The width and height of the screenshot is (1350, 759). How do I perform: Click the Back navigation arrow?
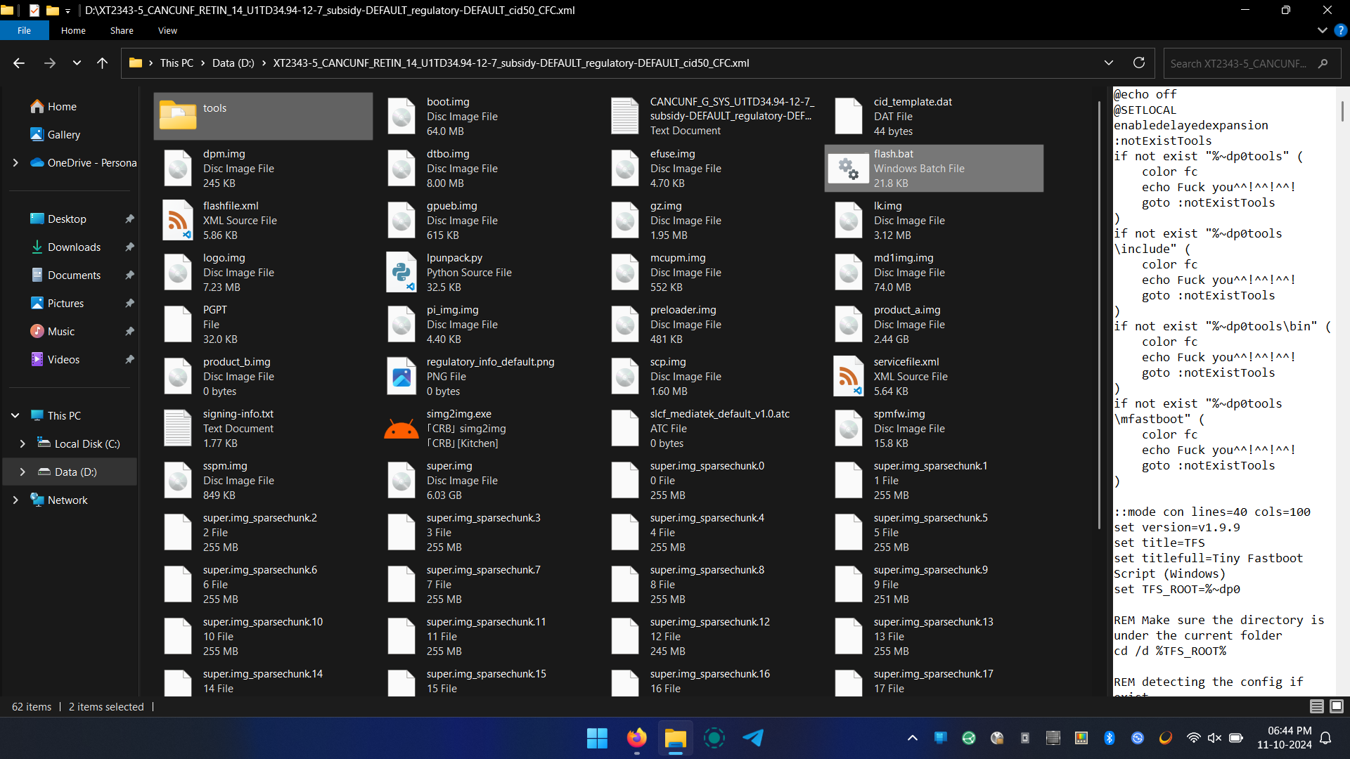(x=19, y=63)
